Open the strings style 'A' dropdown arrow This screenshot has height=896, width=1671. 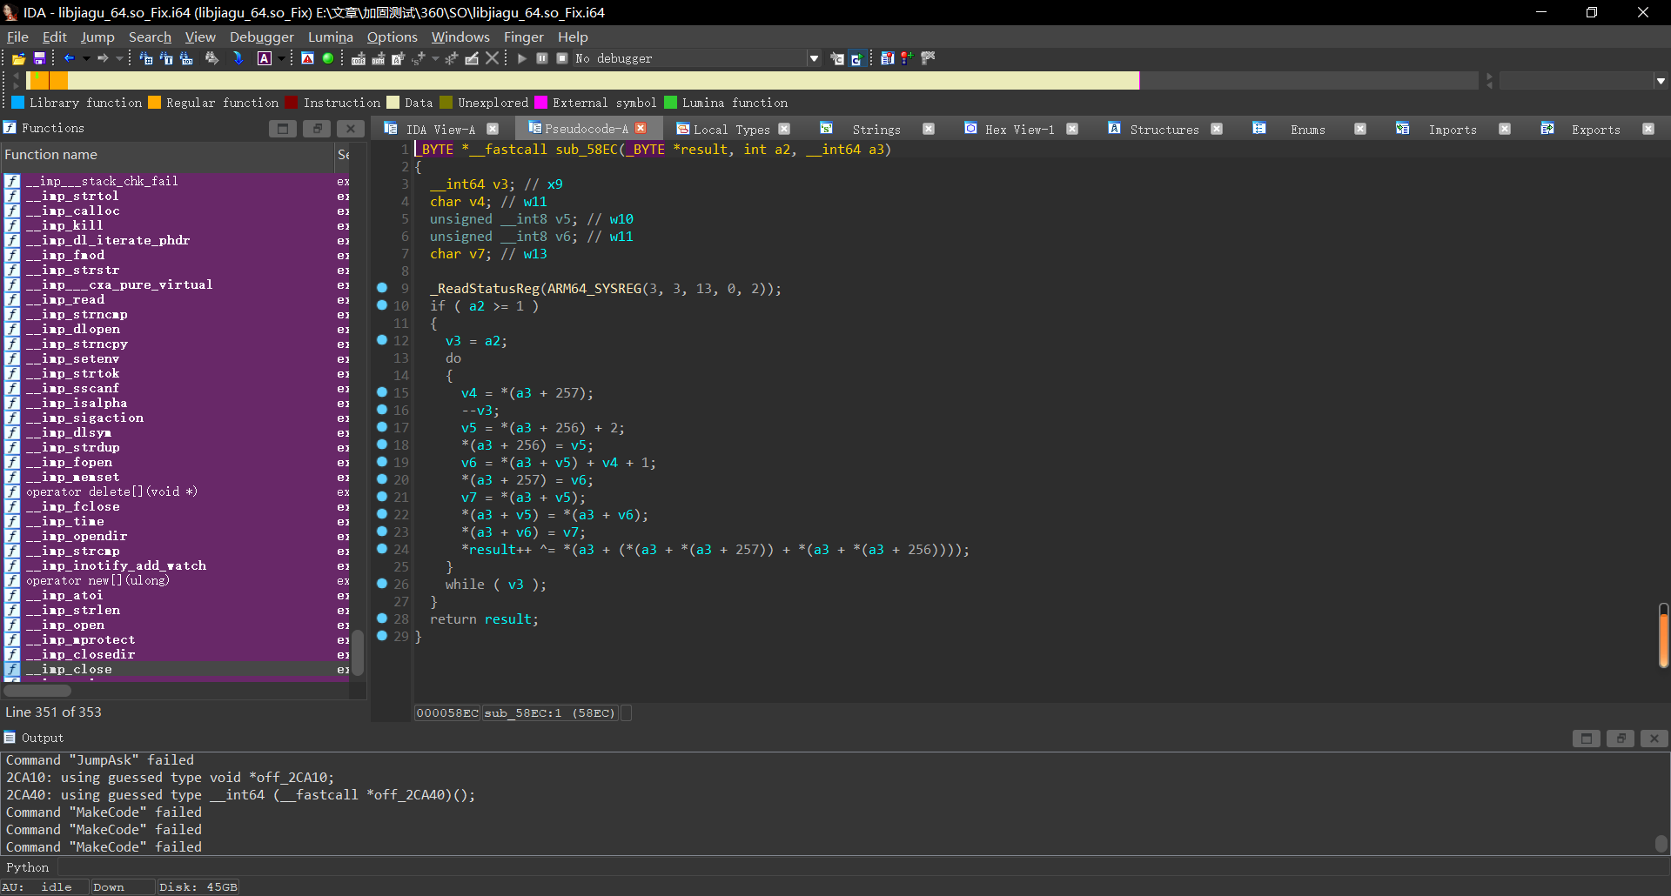coord(281,58)
